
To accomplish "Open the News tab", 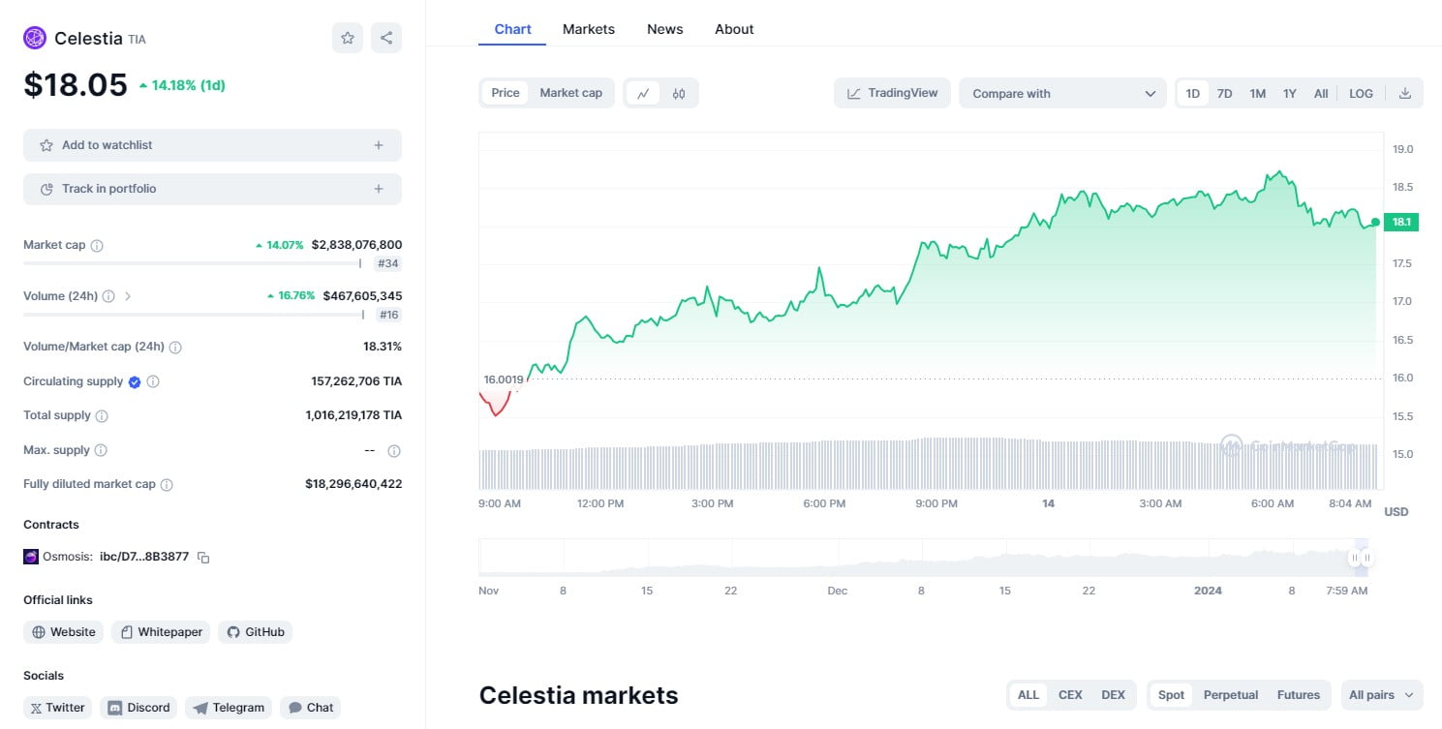I will click(665, 29).
